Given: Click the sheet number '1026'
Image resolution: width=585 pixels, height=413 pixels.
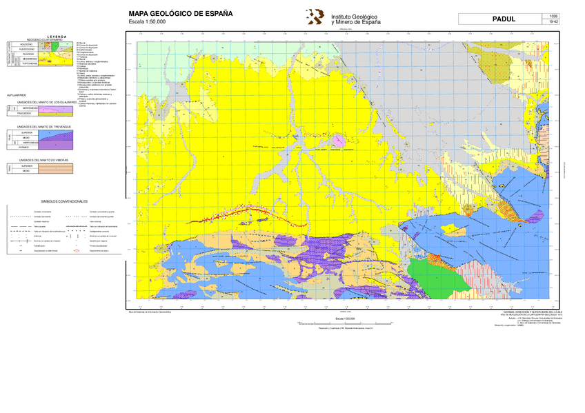Looking at the screenshot, I should [554, 16].
